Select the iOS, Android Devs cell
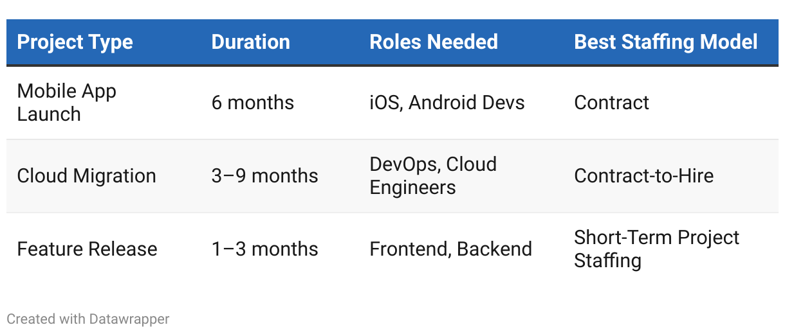 point(447,103)
